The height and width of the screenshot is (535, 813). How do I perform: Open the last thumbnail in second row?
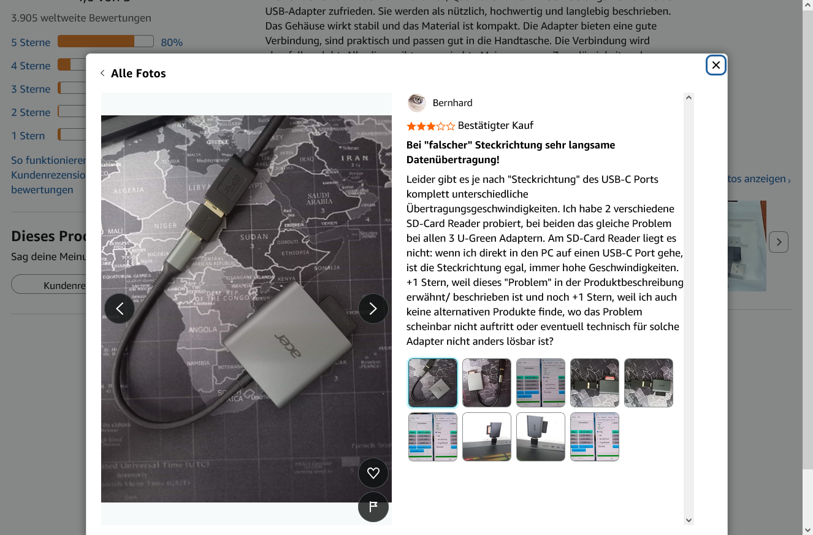(595, 437)
